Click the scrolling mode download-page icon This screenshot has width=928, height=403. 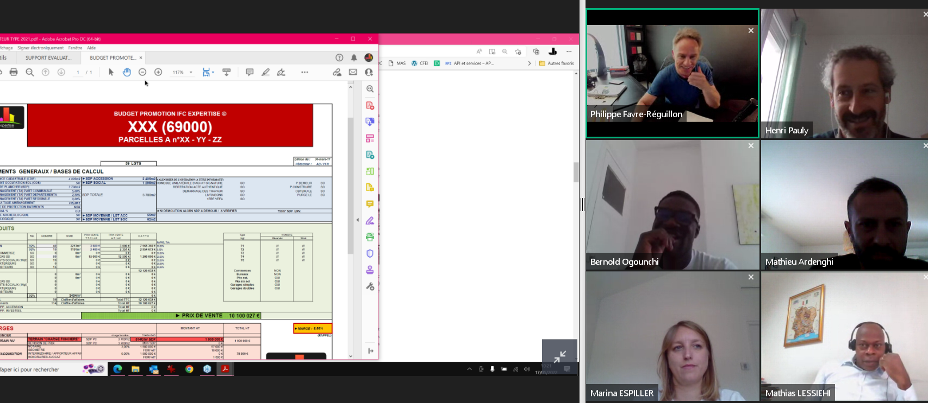pos(227,72)
